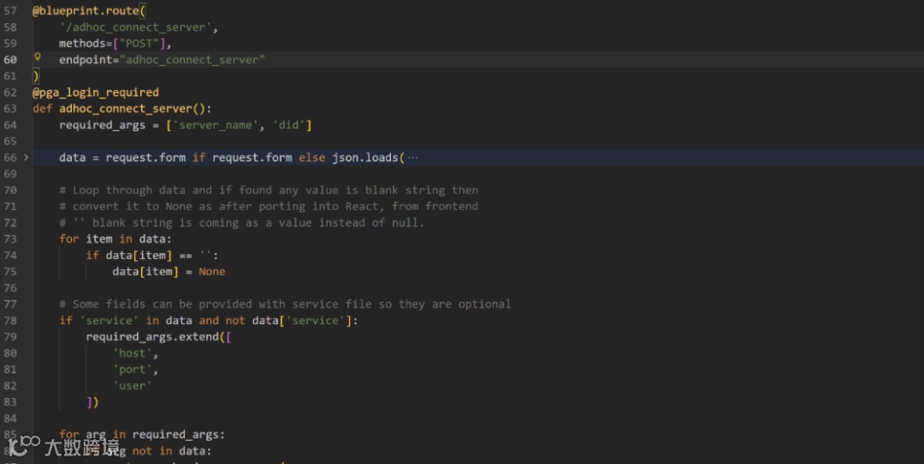Click the comment starting 'Loop through data'
The height and width of the screenshot is (464, 924).
pyautogui.click(x=269, y=191)
